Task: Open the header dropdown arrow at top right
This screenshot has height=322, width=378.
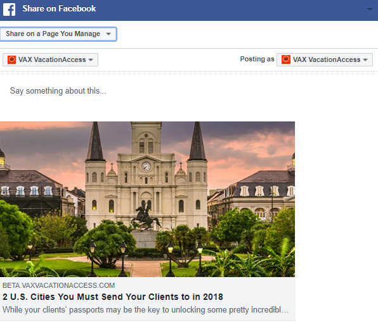Action: pos(369,10)
